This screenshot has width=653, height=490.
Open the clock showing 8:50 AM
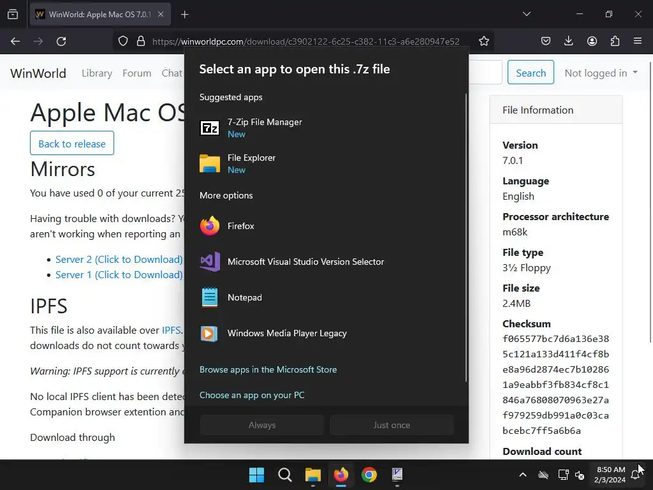click(610, 475)
